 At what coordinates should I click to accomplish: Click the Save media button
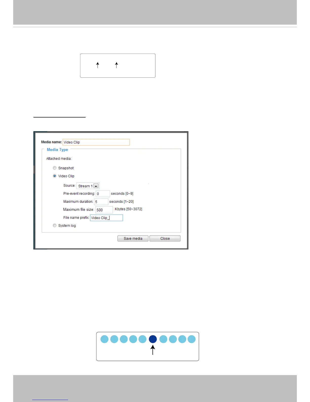[133, 239]
